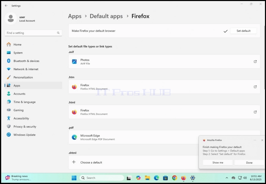The height and width of the screenshot is (184, 266).
Task: Open Accounts settings
Action: (33, 94)
